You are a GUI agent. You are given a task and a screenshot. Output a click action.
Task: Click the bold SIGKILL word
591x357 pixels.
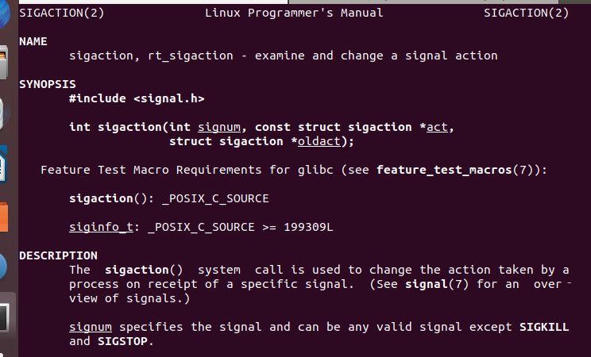544,327
